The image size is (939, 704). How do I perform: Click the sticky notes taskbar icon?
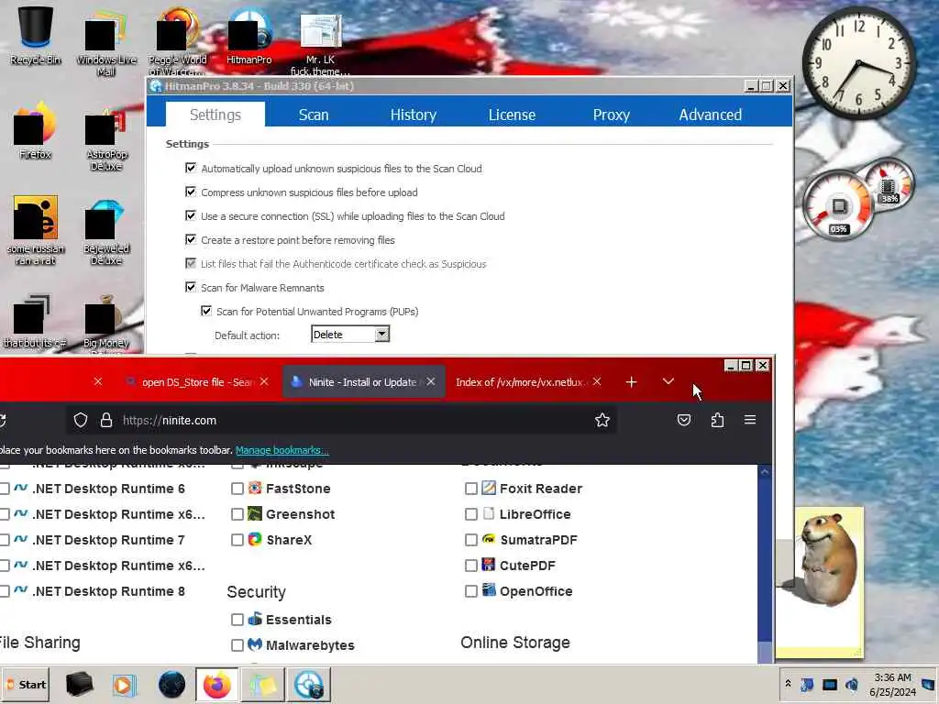263,685
